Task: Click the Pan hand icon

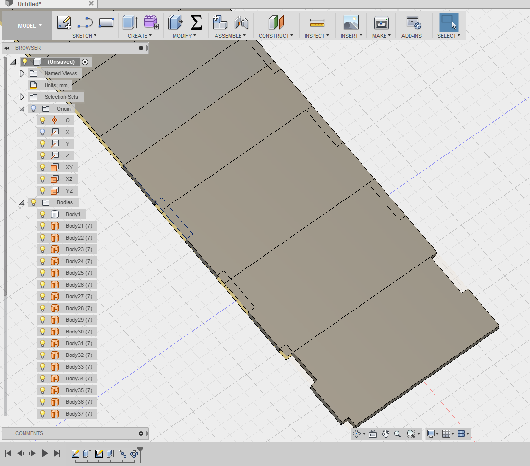Action: tap(385, 434)
